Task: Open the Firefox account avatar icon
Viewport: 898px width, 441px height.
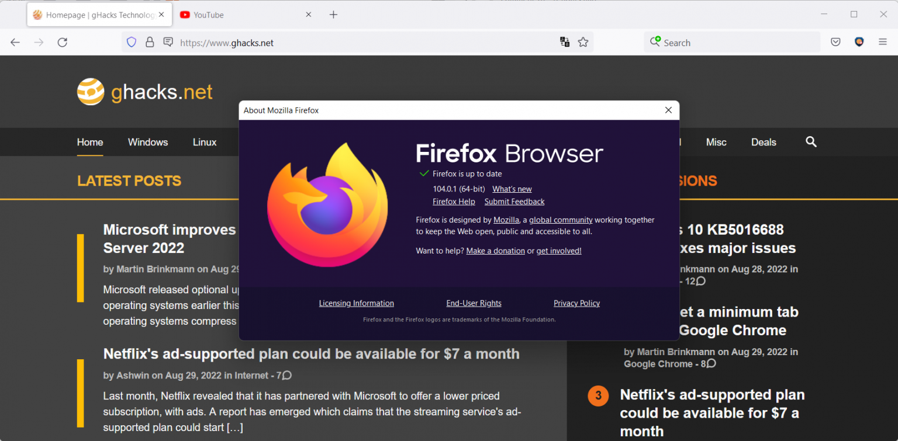Action: pyautogui.click(x=859, y=41)
